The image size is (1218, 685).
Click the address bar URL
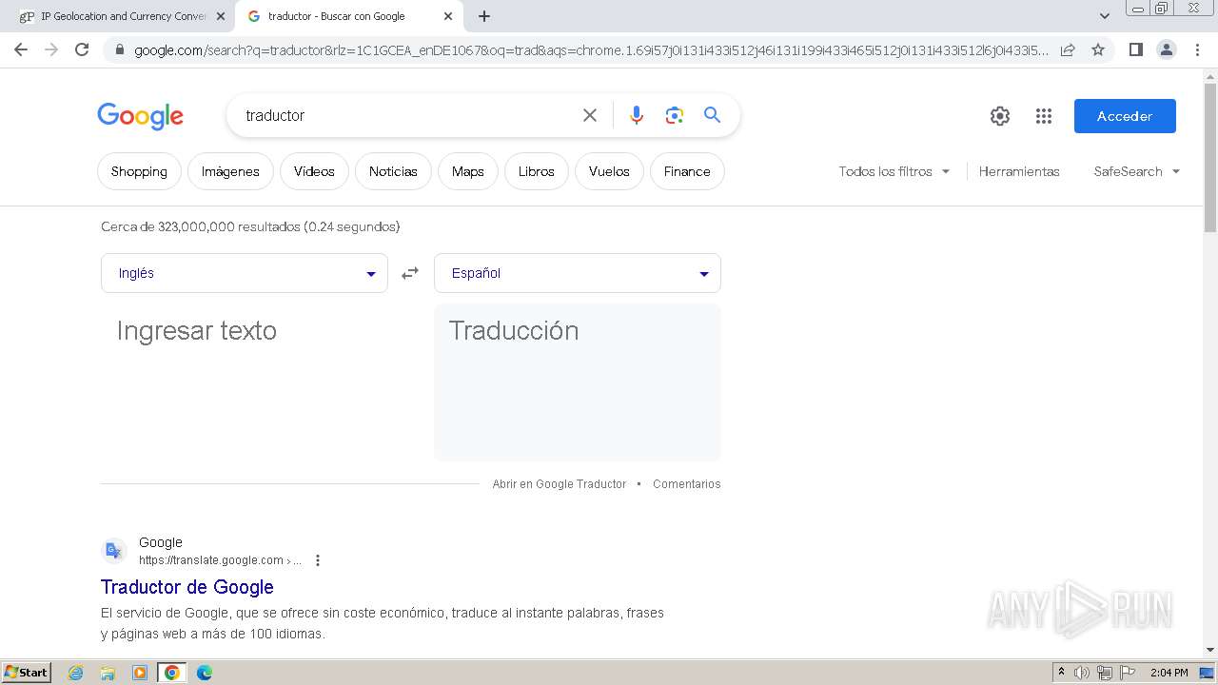point(590,49)
